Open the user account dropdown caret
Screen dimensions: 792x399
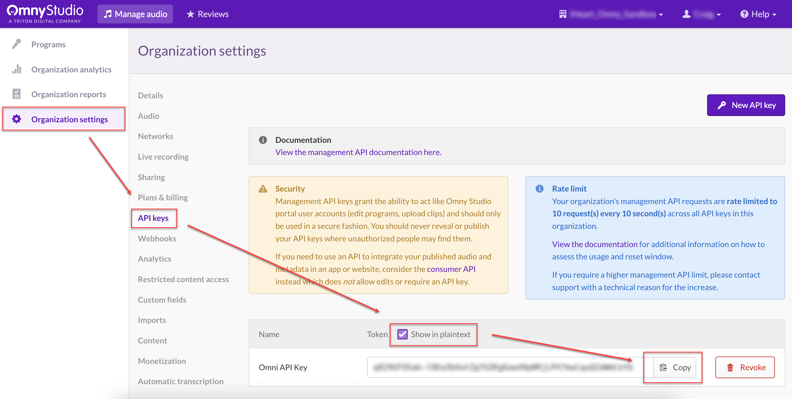[x=718, y=15]
